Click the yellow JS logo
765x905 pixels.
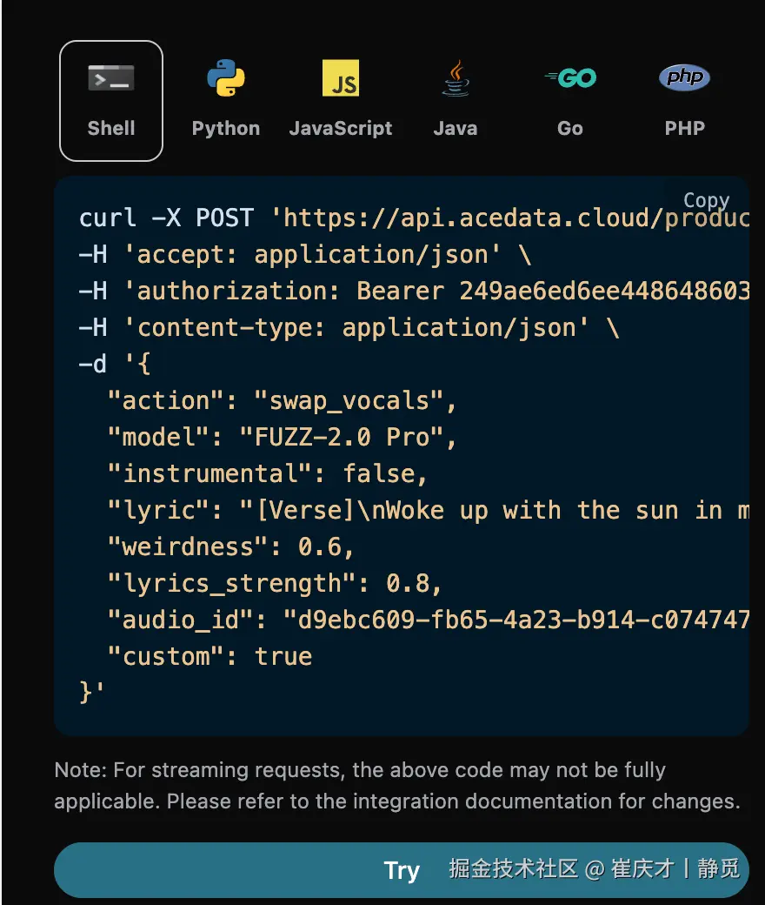coord(341,79)
